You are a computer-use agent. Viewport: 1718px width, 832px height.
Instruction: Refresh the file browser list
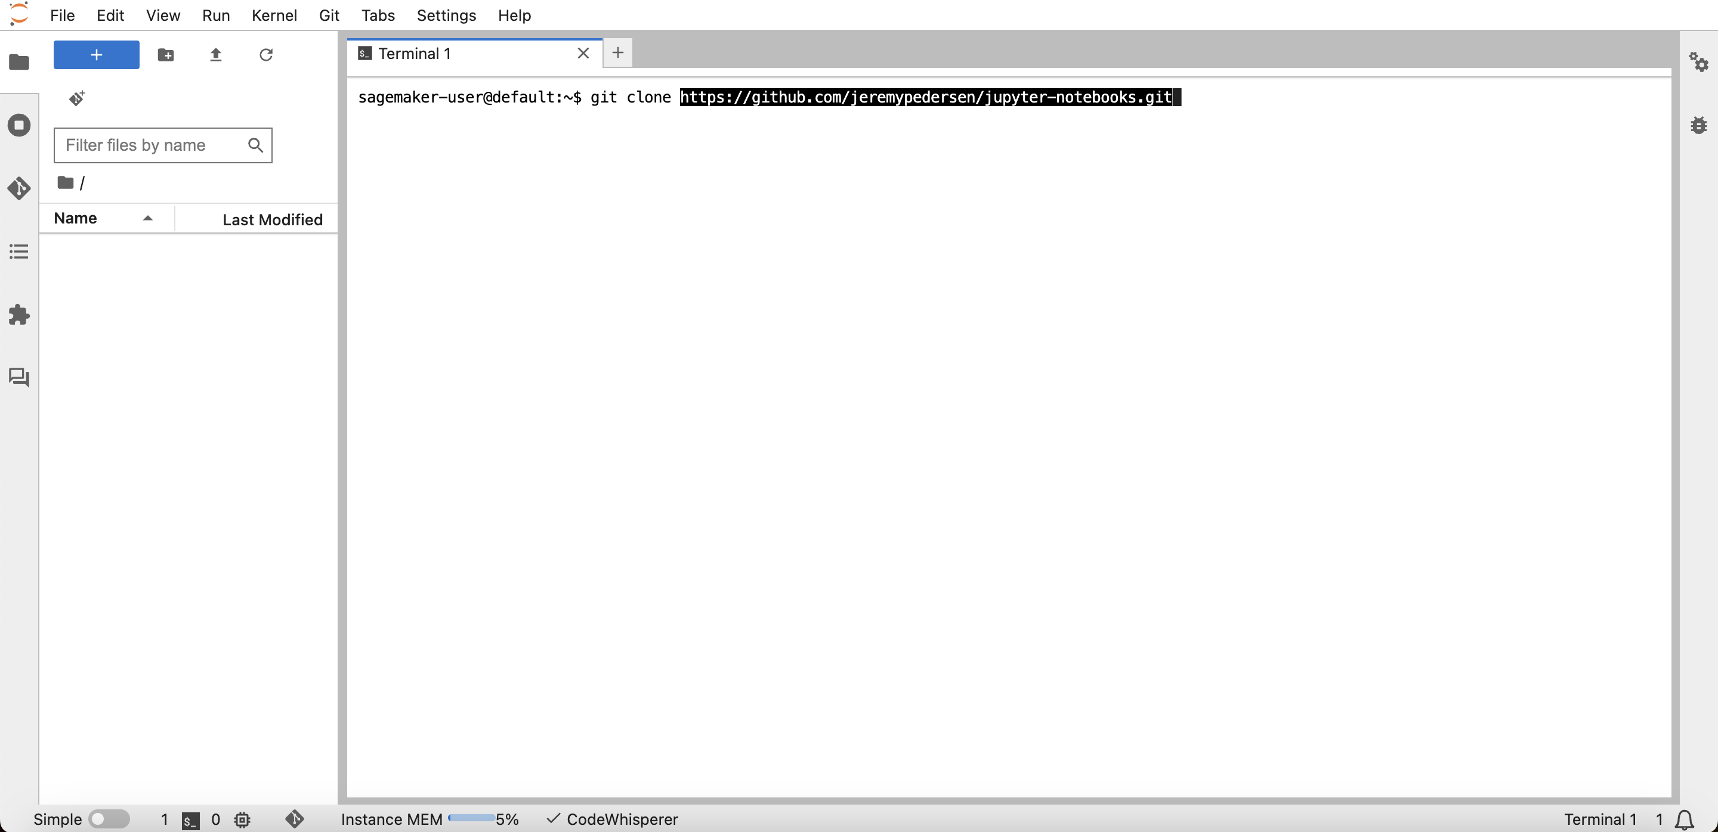[265, 55]
